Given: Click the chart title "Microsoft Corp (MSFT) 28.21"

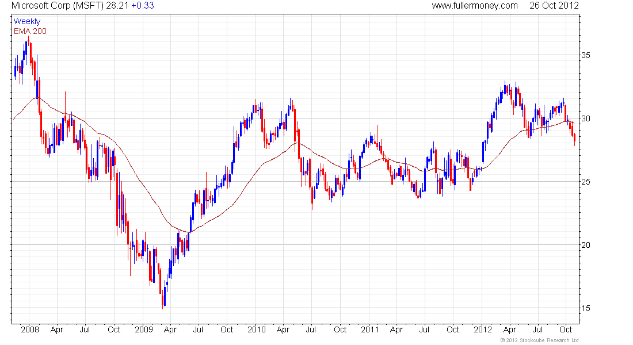Looking at the screenshot, I should pos(68,6).
